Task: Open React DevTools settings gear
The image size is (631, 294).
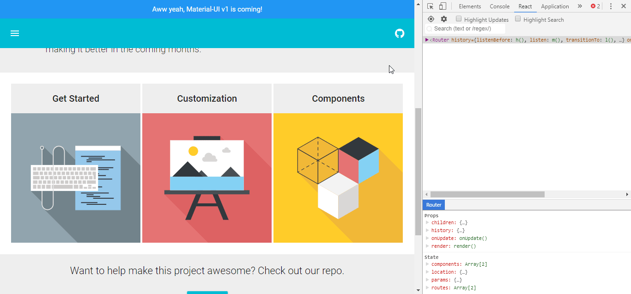Action: coord(444,19)
